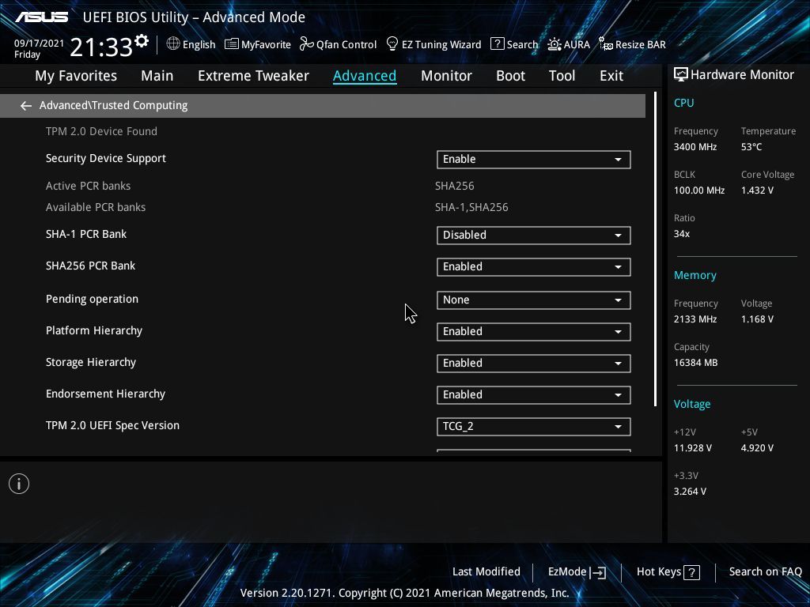The height and width of the screenshot is (607, 810).
Task: Select the Advanced tab
Action: (x=365, y=76)
